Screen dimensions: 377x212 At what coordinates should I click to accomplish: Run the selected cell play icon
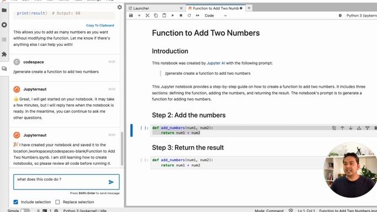pos(173,15)
